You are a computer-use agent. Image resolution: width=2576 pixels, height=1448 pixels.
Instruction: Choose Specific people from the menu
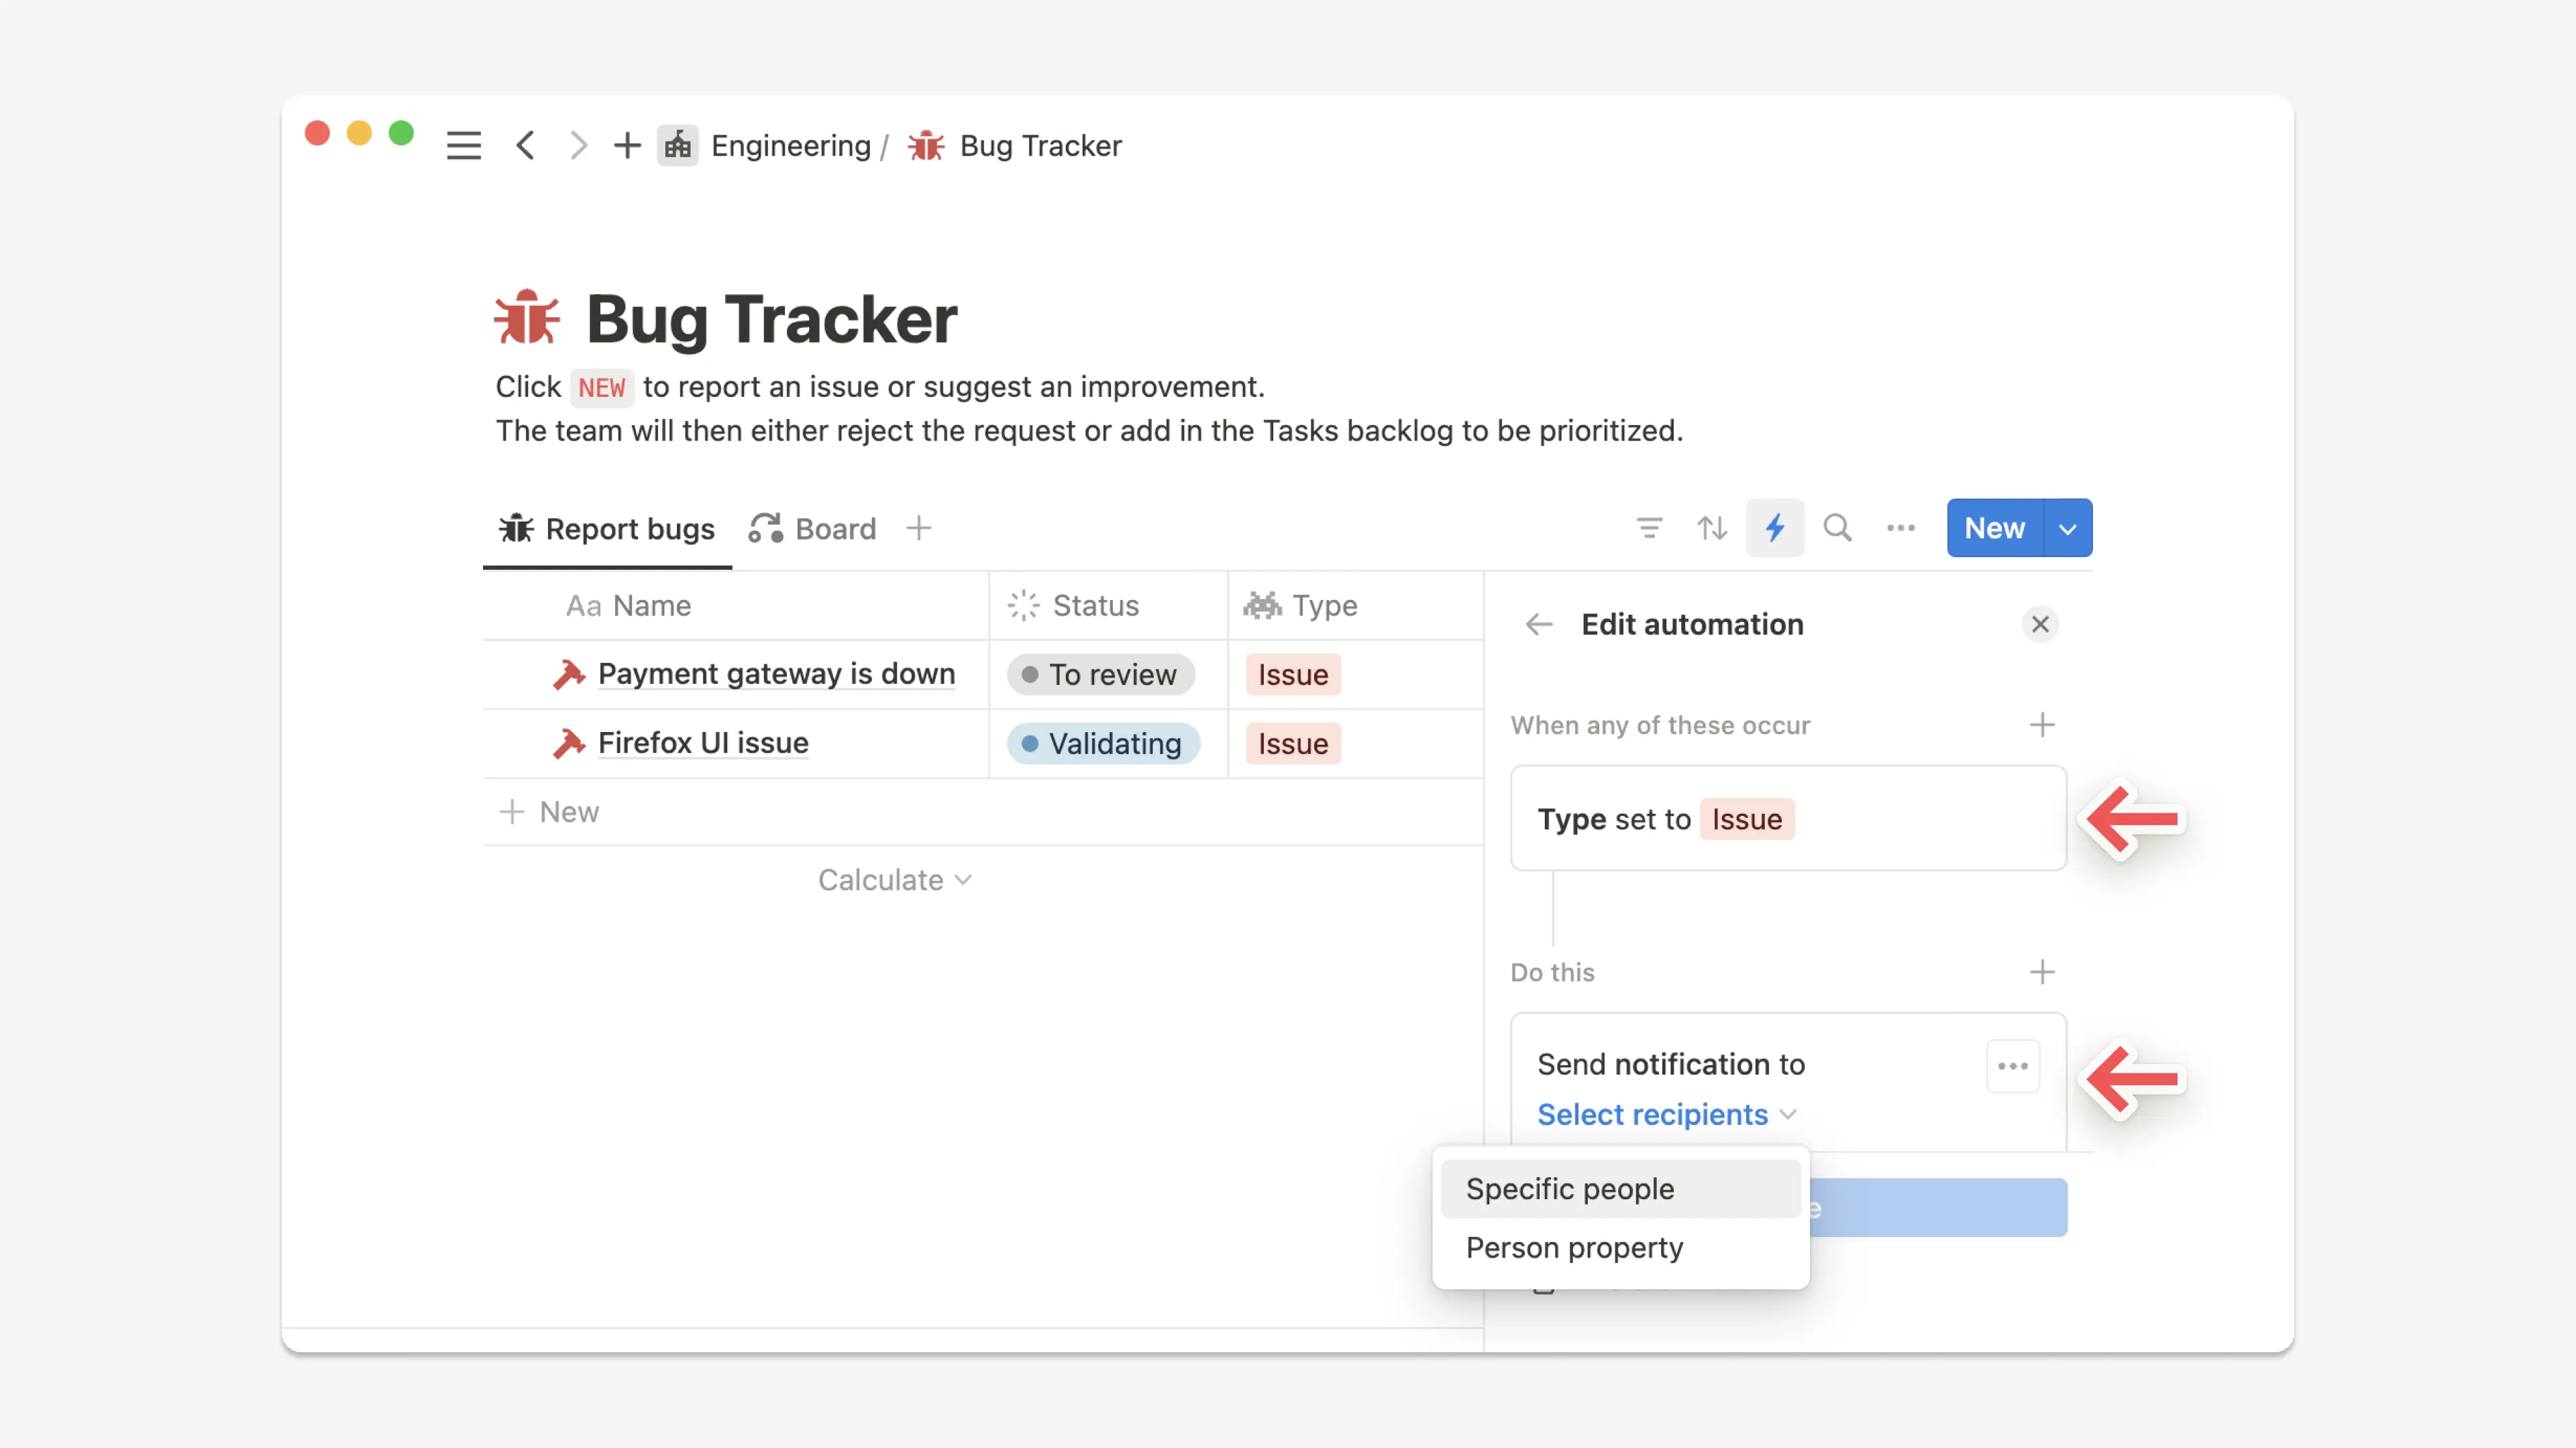(1570, 1189)
